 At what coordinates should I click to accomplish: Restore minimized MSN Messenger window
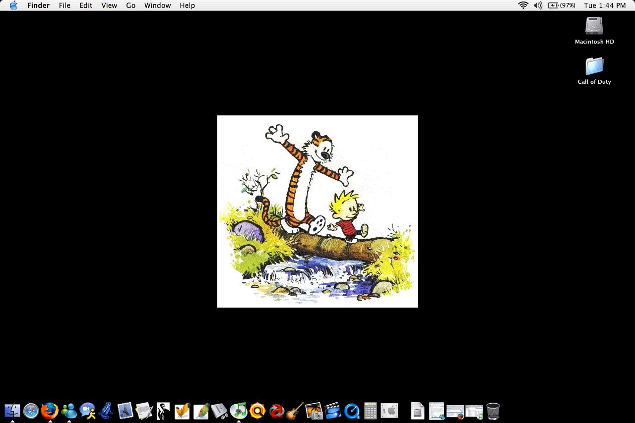tap(437, 411)
